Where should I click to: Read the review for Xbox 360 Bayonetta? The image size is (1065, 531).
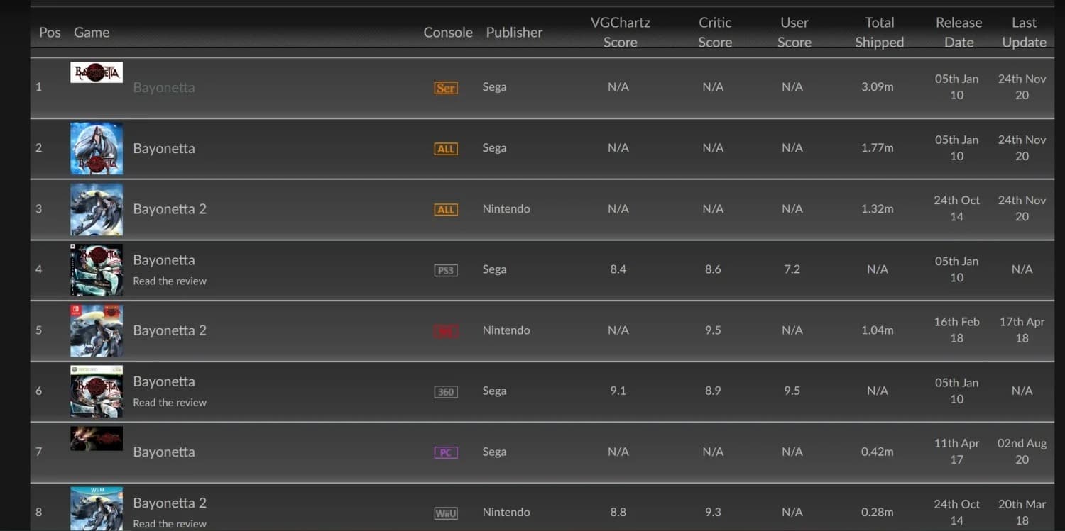click(170, 403)
